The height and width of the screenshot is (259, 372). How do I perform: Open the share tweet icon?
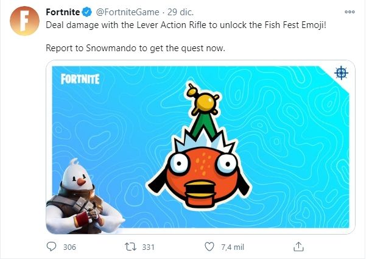(x=298, y=247)
